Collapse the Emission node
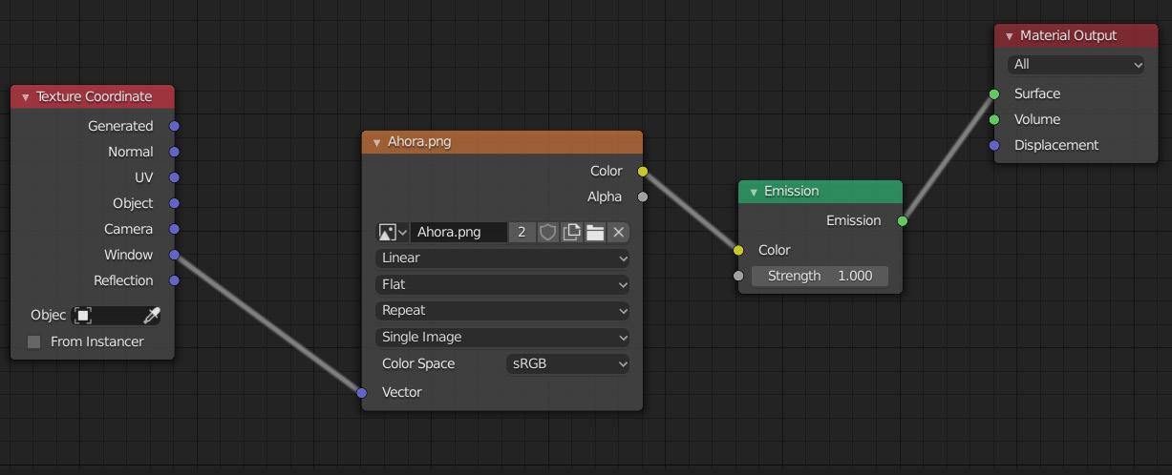Screen dimensions: 1172x475 tap(754, 192)
